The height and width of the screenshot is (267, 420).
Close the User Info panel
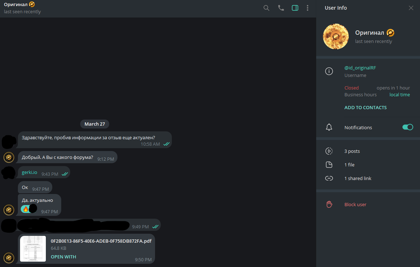click(x=411, y=8)
